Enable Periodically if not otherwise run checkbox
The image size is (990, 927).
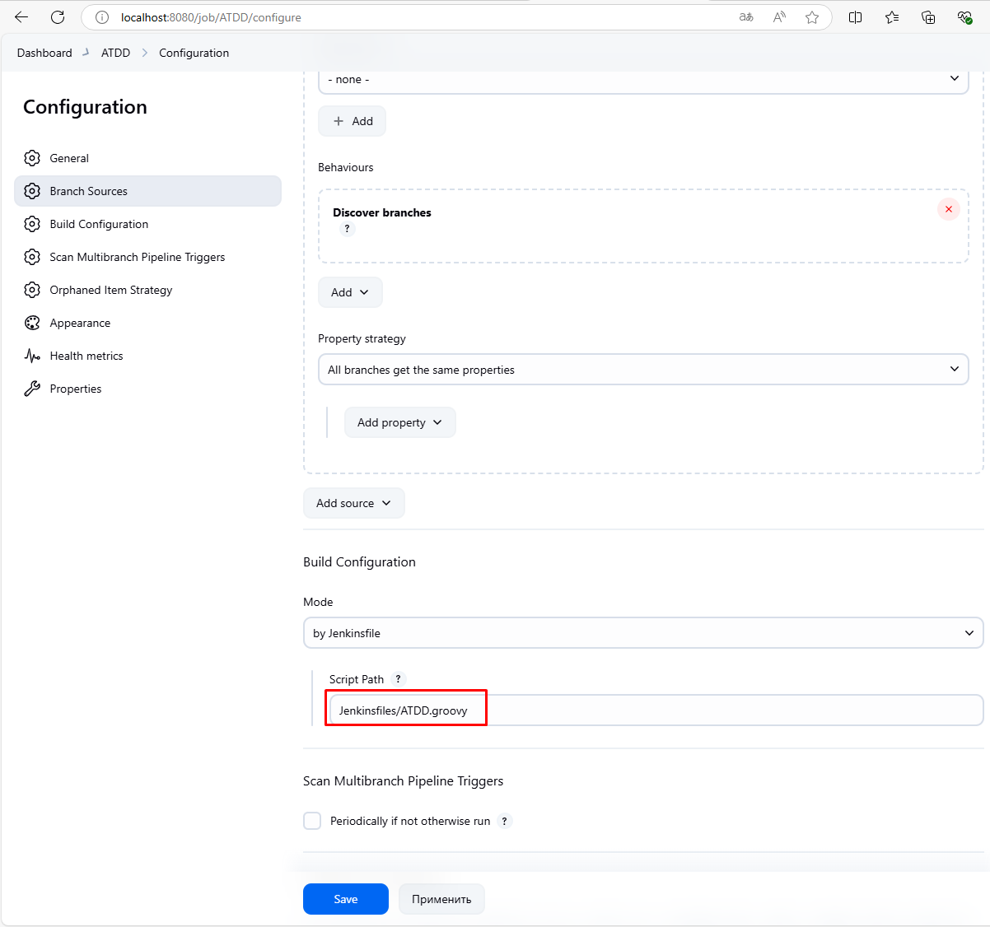coord(312,821)
